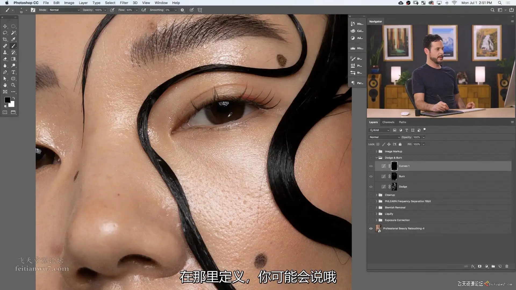
Task: Hide the Curves 1 layer
Action: pos(371,166)
